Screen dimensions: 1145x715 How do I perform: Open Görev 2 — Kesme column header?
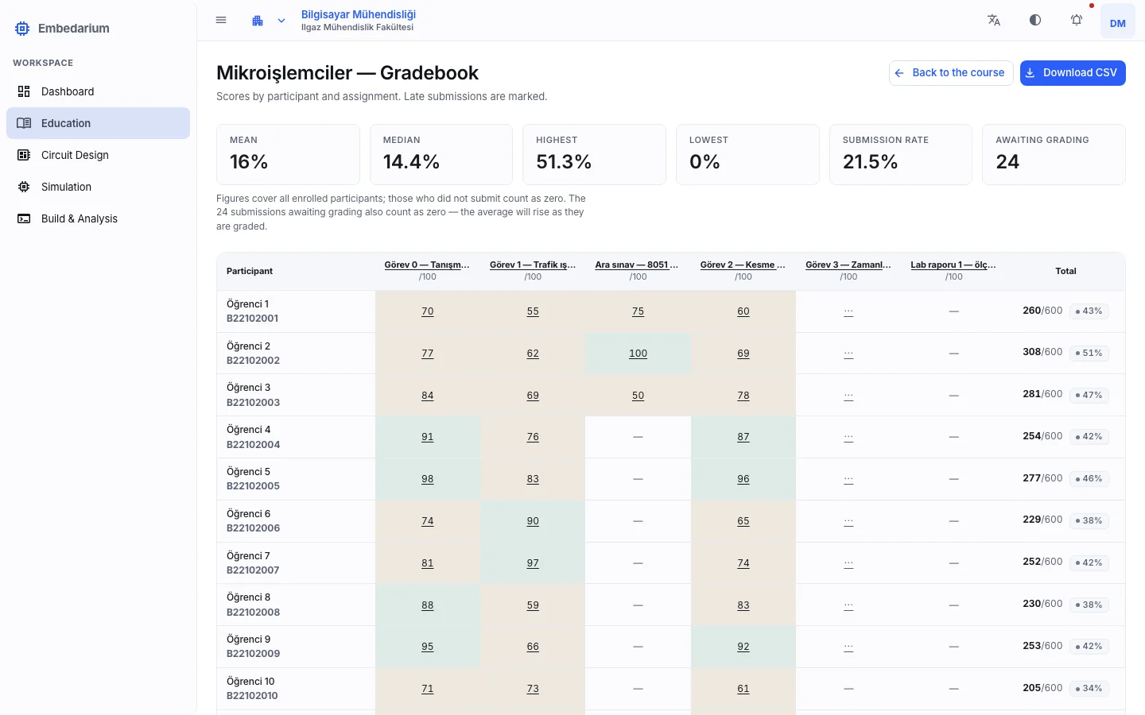click(x=743, y=265)
